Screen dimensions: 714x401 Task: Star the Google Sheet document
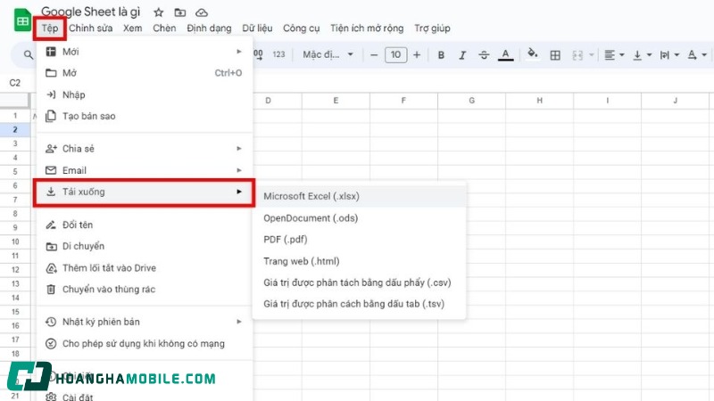pos(158,12)
